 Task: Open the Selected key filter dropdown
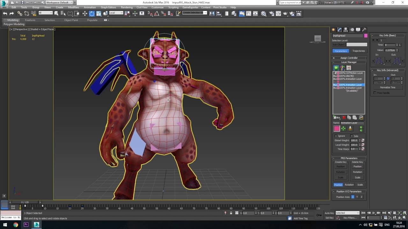(x=347, y=213)
